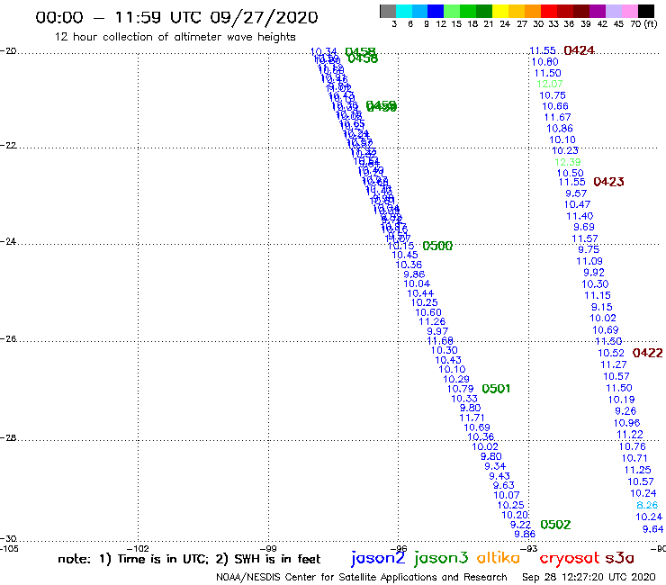Select the wave height value 10.07
The height and width of the screenshot is (585, 666).
coord(507,495)
